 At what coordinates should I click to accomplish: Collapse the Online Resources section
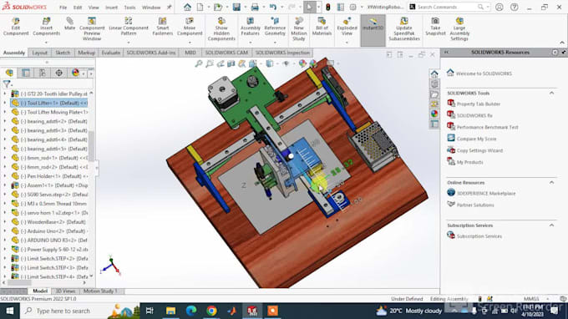click(x=551, y=183)
